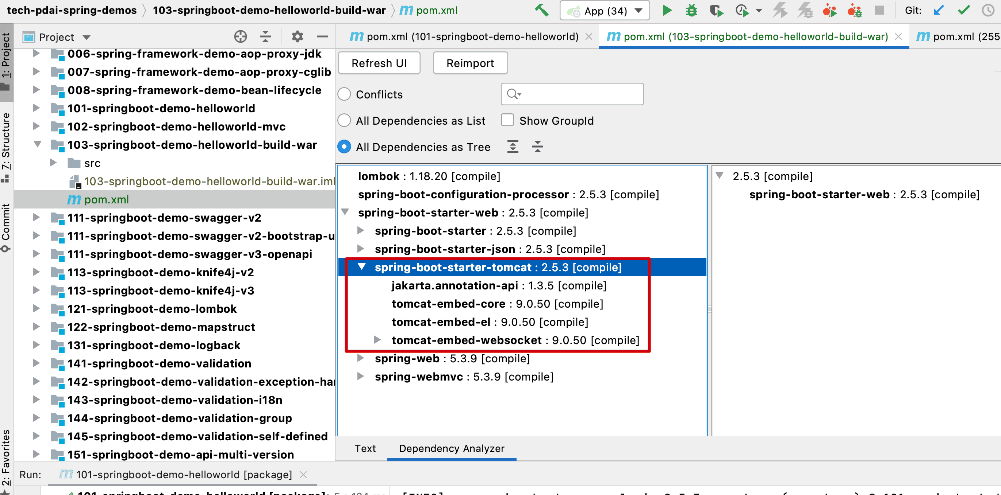Image resolution: width=1001 pixels, height=495 pixels.
Task: Click the Debug bug icon
Action: pos(691,11)
